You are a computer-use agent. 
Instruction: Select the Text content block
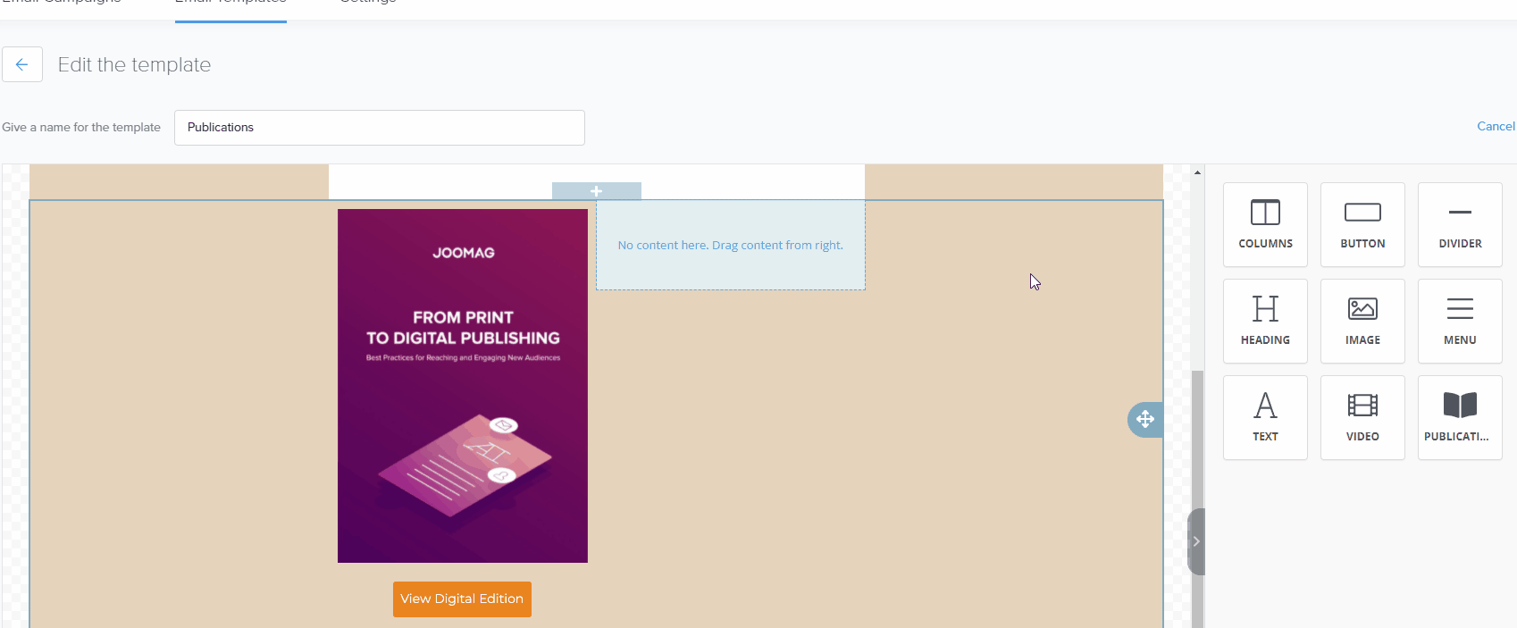point(1265,417)
